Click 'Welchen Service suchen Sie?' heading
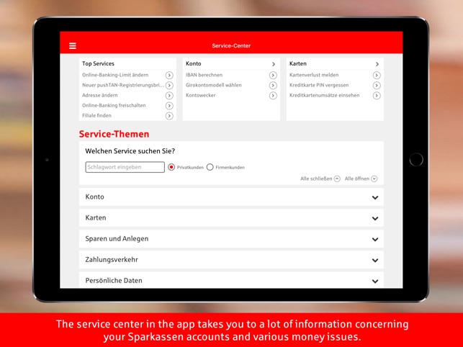This screenshot has width=463, height=347. (130, 151)
